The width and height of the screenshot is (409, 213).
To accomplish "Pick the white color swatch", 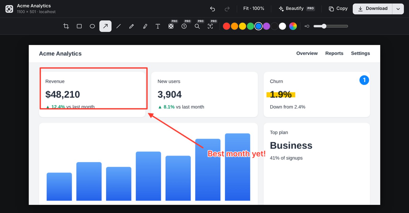I will coord(282,26).
